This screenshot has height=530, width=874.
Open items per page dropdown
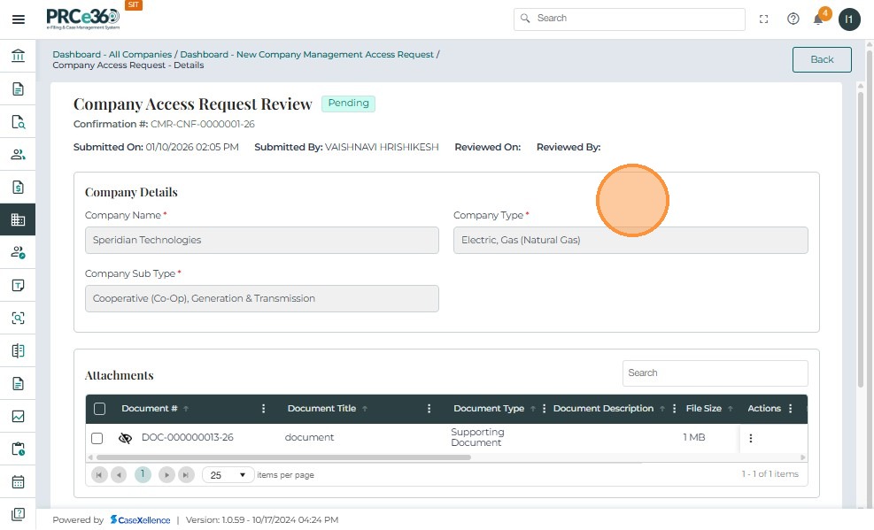pyautogui.click(x=228, y=475)
